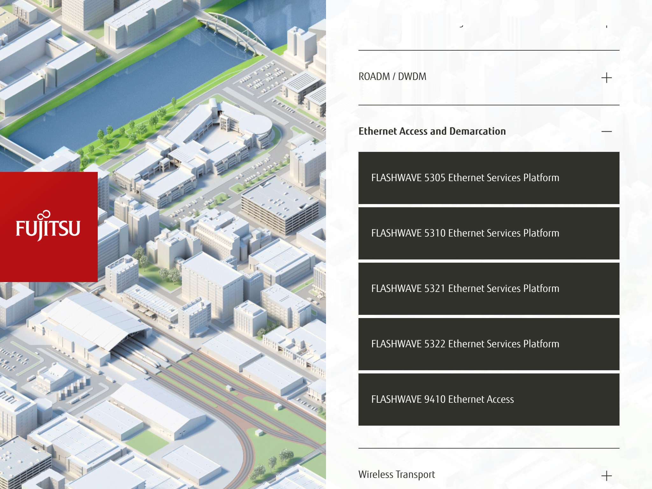
Task: Select FLASHWAVE 9410 Ethernet Access
Action: (x=488, y=400)
